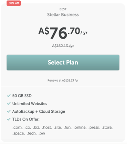Click the checkmark beside AutoBackup + Cloud Storage
This screenshot has height=144, width=127.
(x=9, y=111)
